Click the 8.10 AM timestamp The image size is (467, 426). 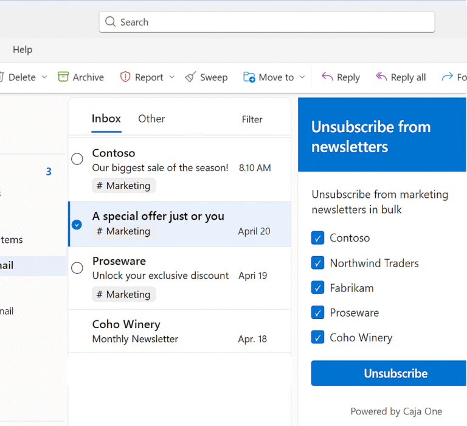(255, 168)
